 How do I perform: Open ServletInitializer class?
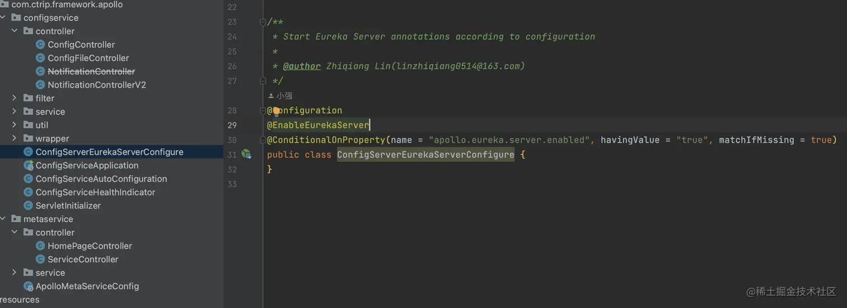pos(68,206)
